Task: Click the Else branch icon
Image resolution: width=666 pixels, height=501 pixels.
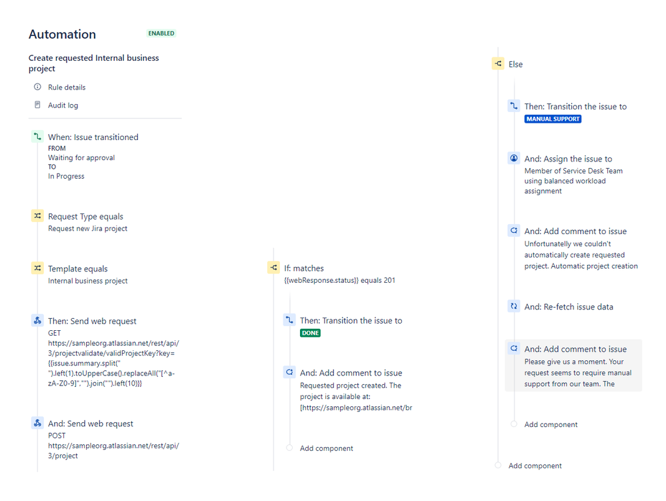Action: [x=498, y=64]
